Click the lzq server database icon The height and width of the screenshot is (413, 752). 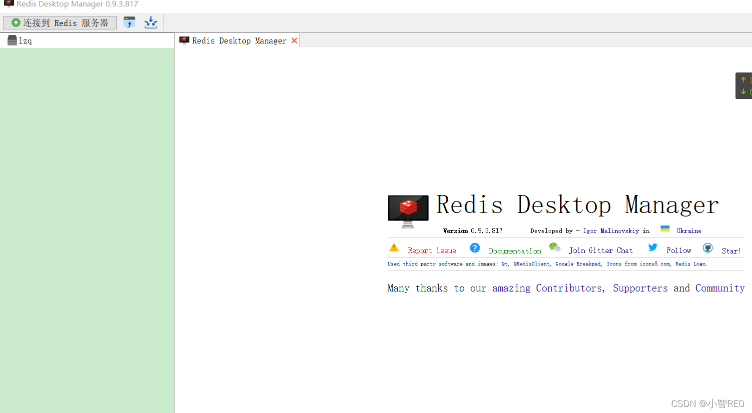12,40
